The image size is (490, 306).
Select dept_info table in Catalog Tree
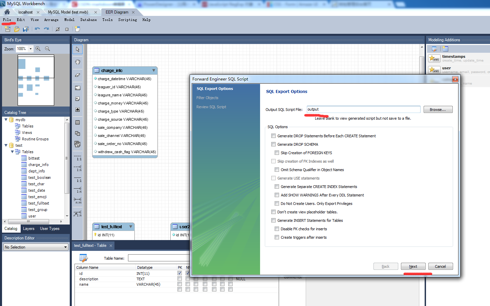pos(36,171)
